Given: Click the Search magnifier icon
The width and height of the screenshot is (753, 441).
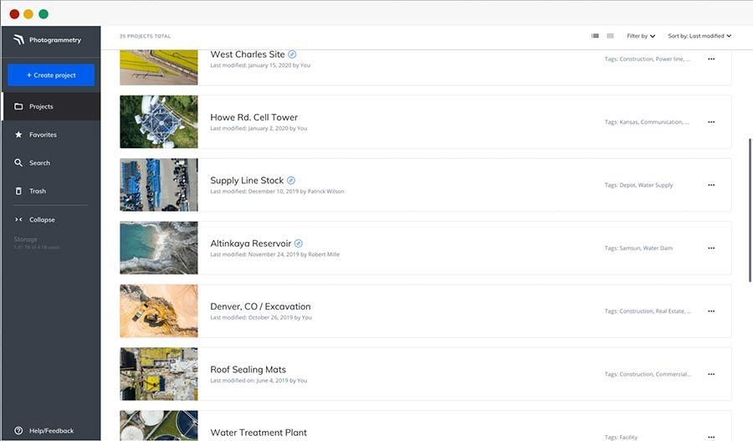Looking at the screenshot, I should click(18, 163).
